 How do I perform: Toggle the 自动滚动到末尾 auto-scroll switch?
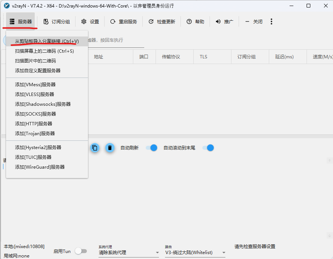208,148
